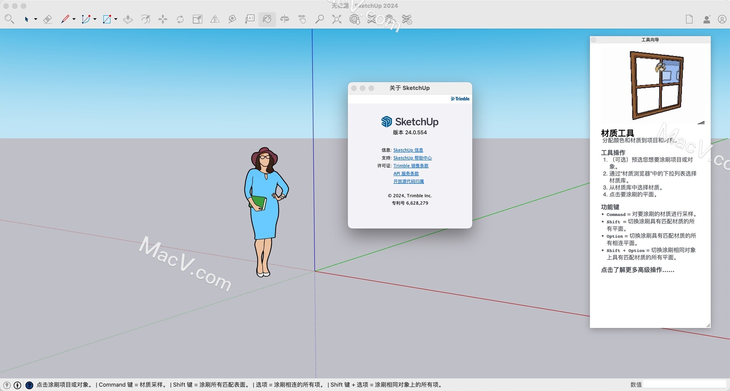The image size is (730, 391).
Task: Select the red pencil Line tool
Action: click(x=65, y=19)
